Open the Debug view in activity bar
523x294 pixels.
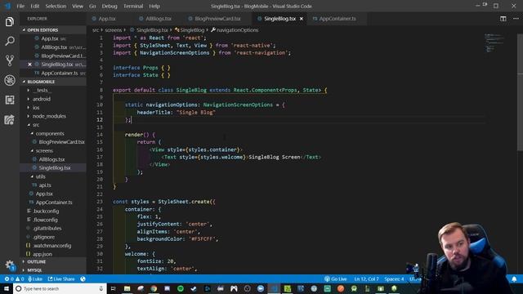[x=10, y=80]
